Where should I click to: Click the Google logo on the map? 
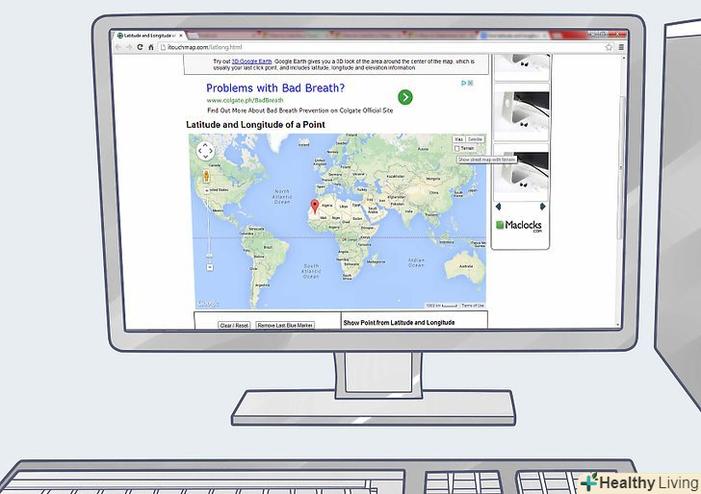click(208, 304)
